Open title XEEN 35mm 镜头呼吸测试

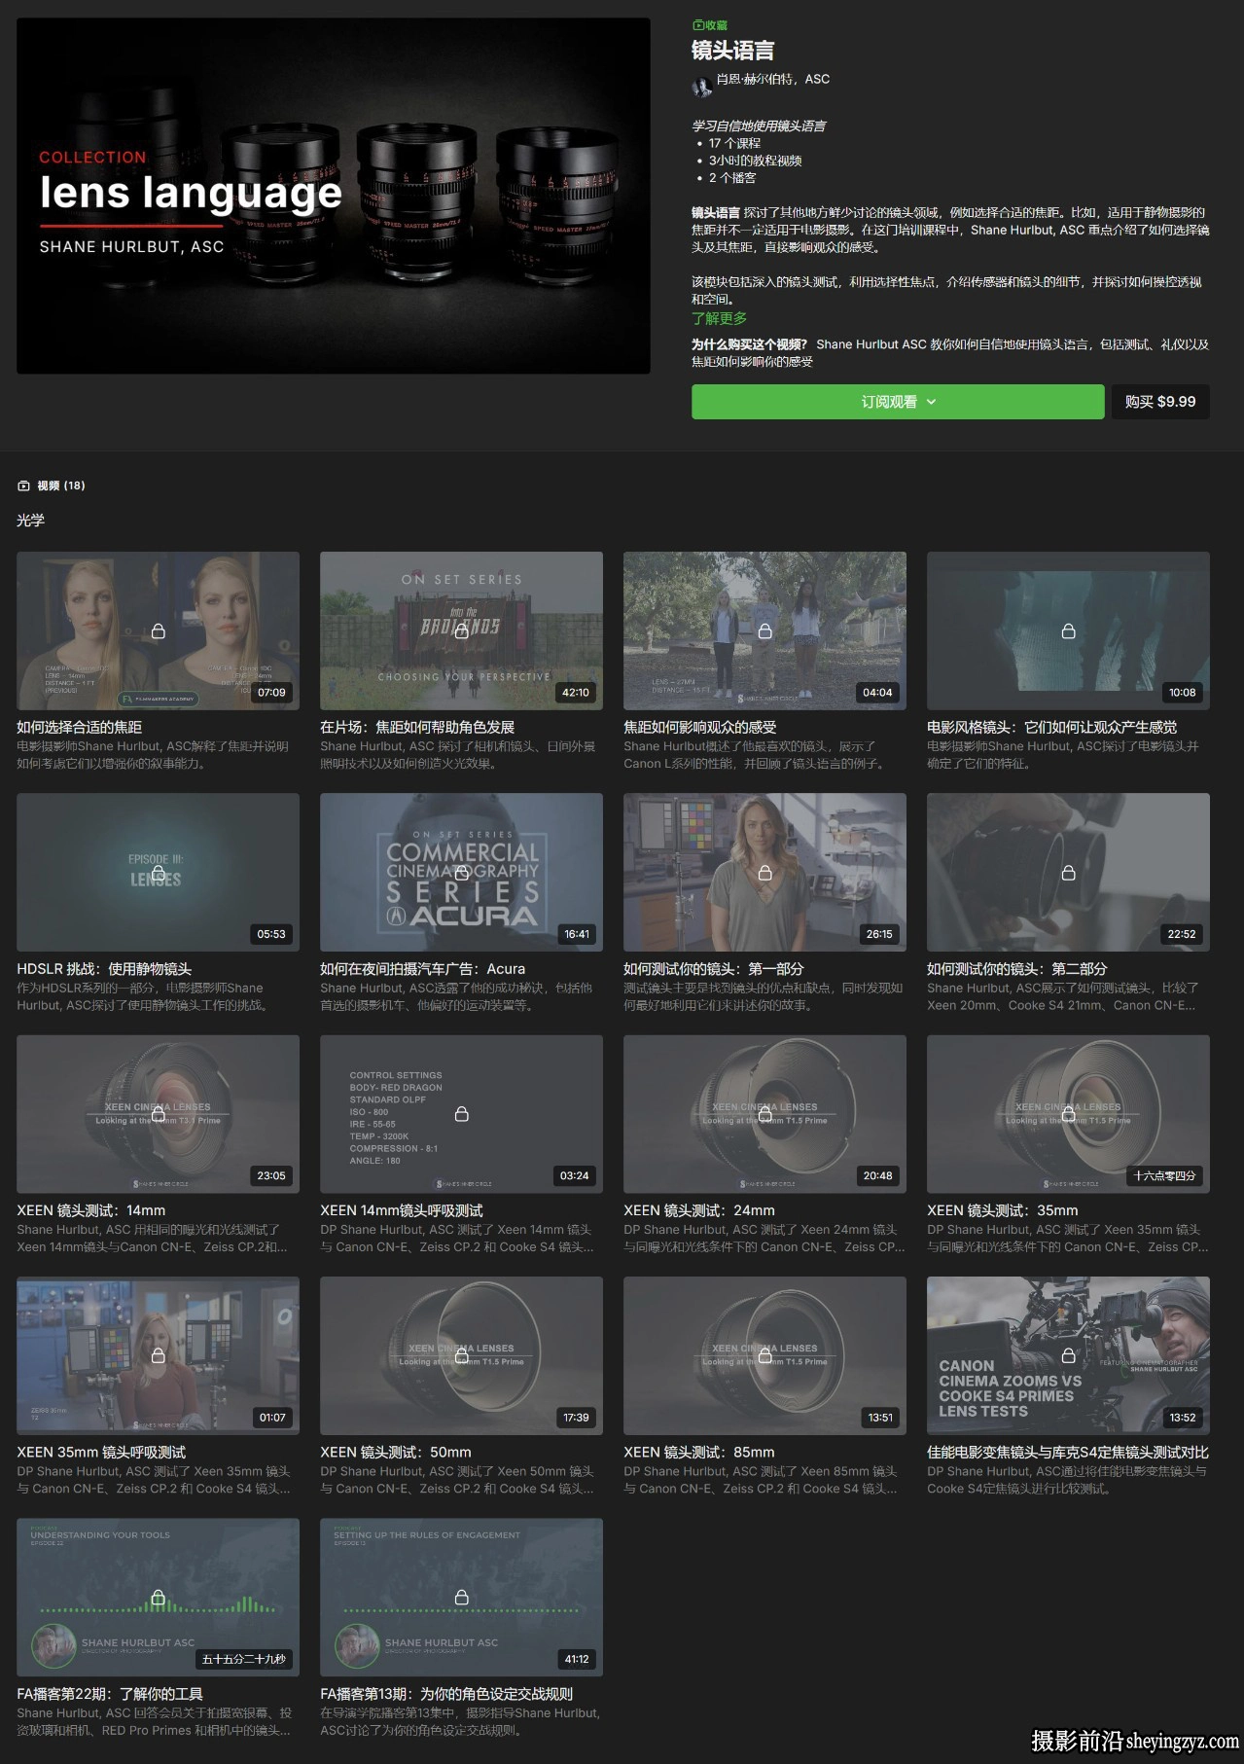101,1452
